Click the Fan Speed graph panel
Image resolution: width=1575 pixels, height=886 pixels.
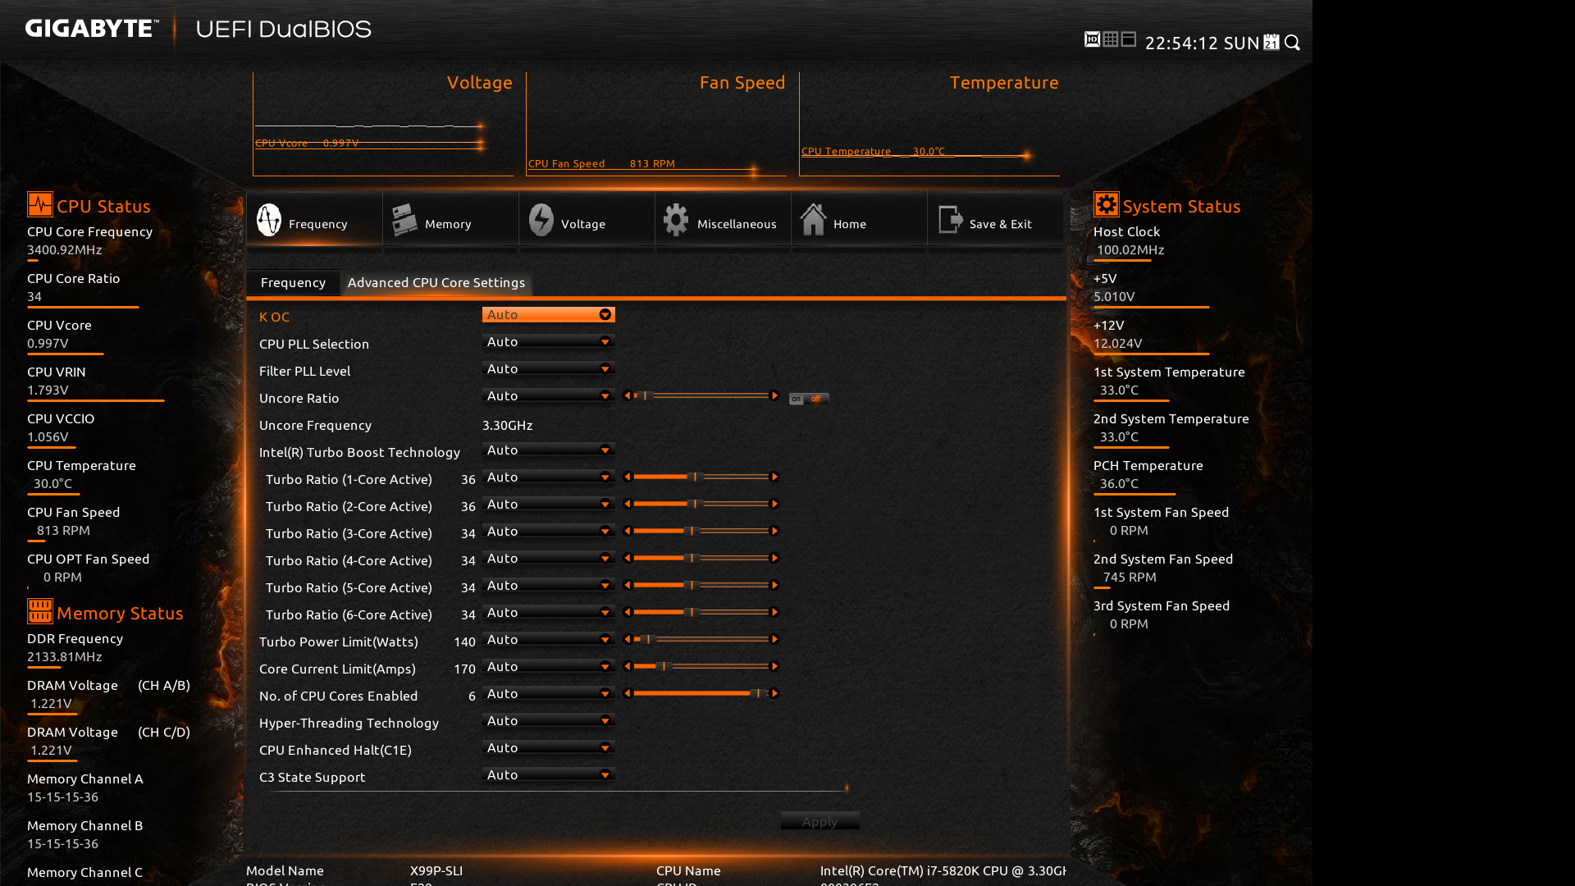coord(656,124)
